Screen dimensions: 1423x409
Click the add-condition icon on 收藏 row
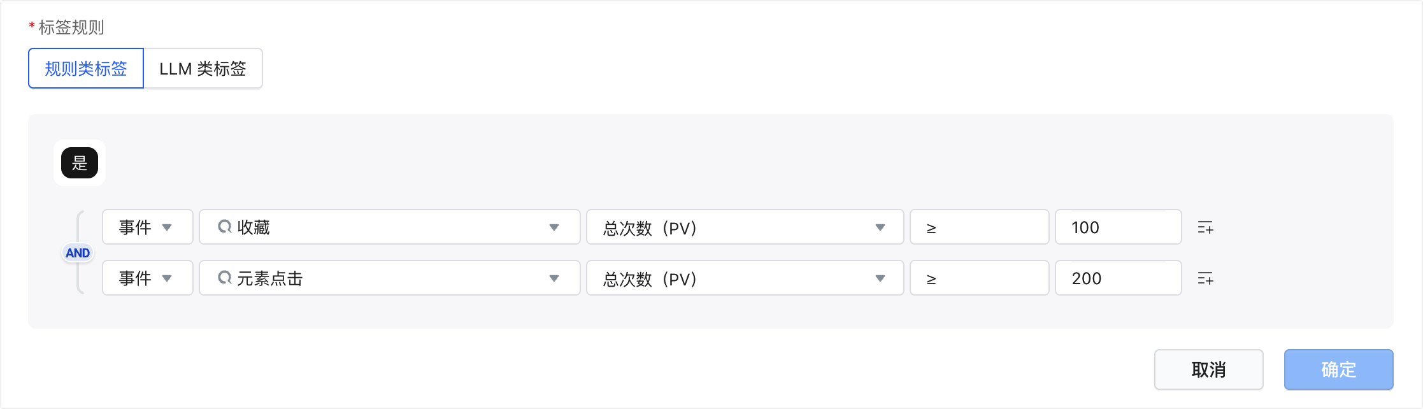pos(1205,227)
